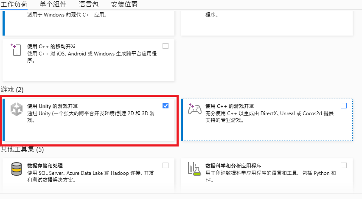Click the database icon for 数据存储和处理

coord(17,169)
